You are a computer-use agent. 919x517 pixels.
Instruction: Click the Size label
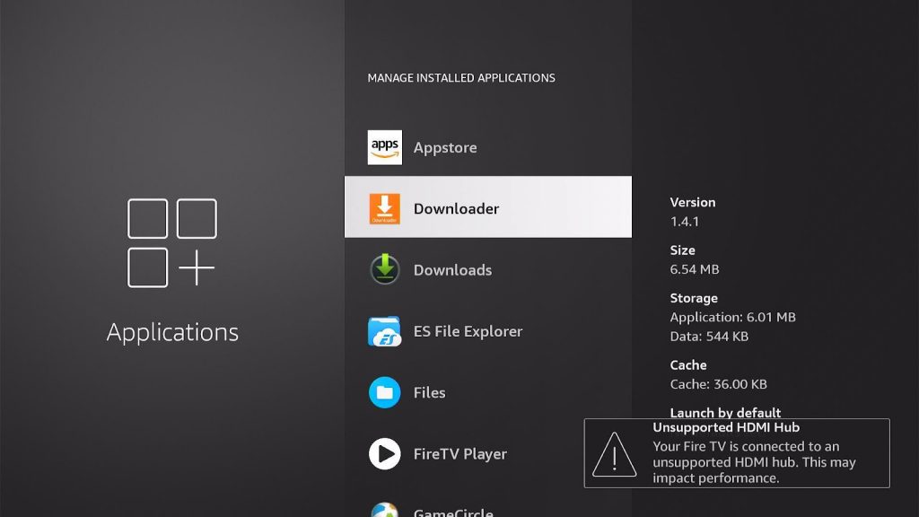[x=682, y=250]
